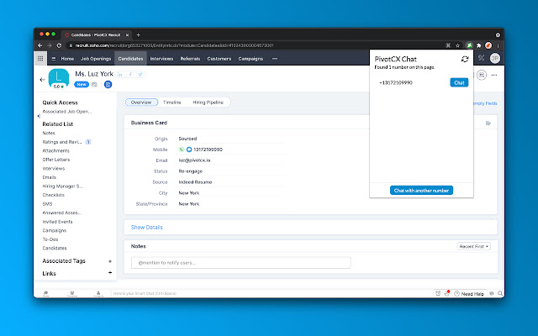Refresh the PivotCX Chat popup
538x336 pixels.
click(x=465, y=60)
